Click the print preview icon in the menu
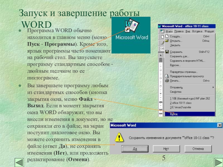This screenshot has width=223, height=167. tap(167, 76)
